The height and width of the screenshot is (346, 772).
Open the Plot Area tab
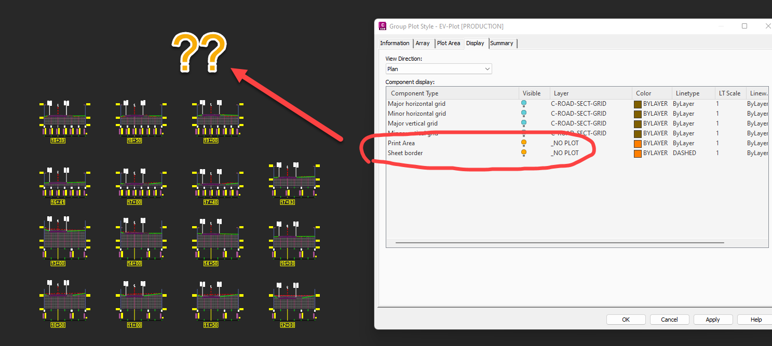pyautogui.click(x=448, y=43)
